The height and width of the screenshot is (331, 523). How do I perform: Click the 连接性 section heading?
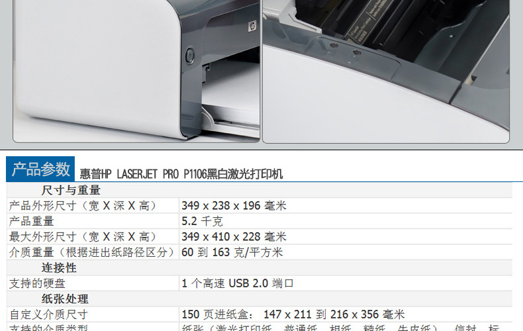59,267
